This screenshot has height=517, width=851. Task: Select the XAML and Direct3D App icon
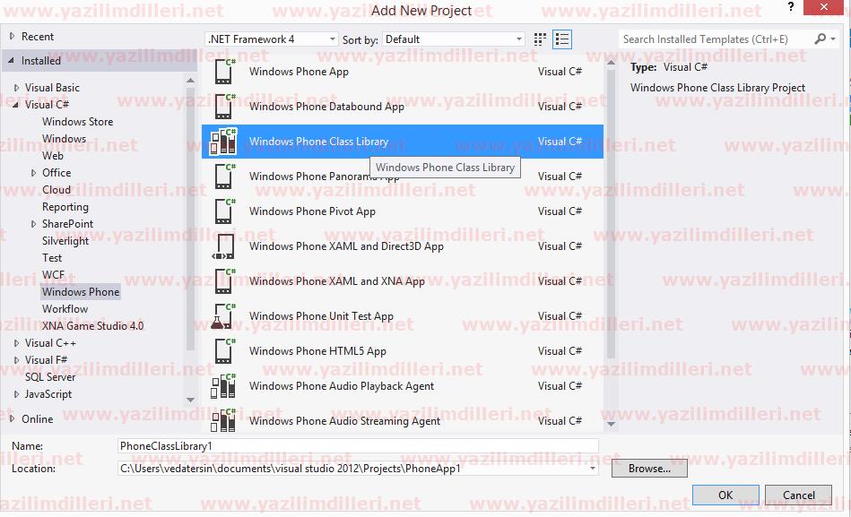click(x=223, y=246)
